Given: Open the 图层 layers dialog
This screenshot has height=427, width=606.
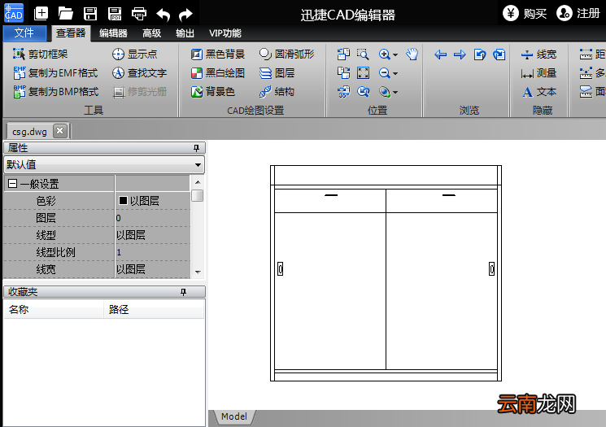Looking at the screenshot, I should pos(277,72).
